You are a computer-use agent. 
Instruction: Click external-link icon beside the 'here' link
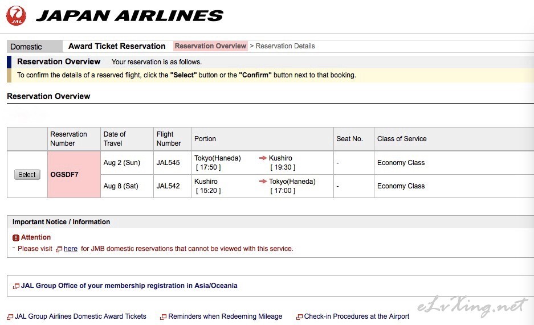[59, 249]
